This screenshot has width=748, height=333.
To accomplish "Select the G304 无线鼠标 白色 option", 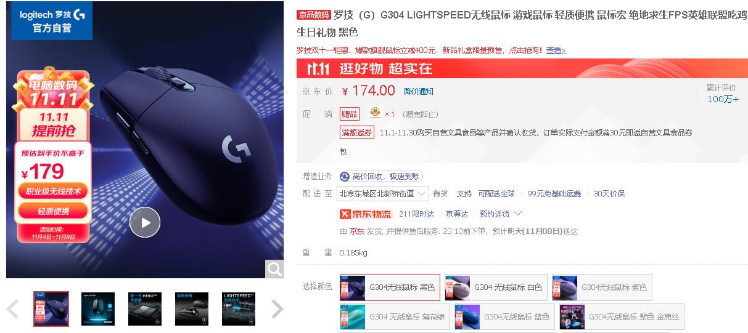I will coord(496,287).
